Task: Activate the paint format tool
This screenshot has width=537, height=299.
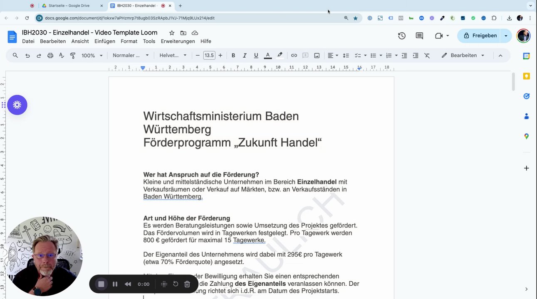Action: [x=73, y=55]
